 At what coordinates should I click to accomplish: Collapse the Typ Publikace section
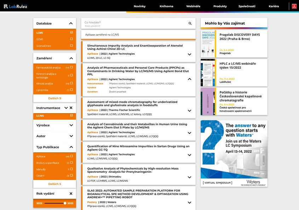(x=71, y=147)
